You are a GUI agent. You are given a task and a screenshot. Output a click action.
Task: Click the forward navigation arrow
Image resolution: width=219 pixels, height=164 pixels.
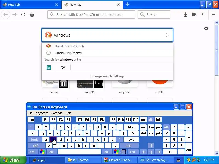[15, 14]
